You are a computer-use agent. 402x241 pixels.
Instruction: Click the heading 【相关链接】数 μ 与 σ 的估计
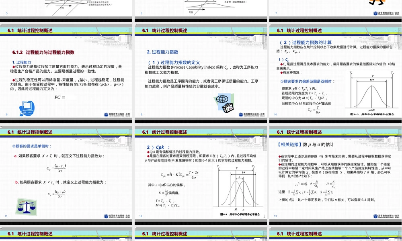(305, 145)
